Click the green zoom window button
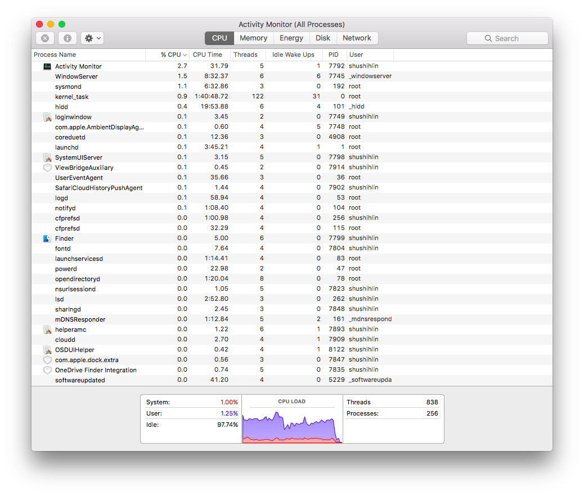 62,24
